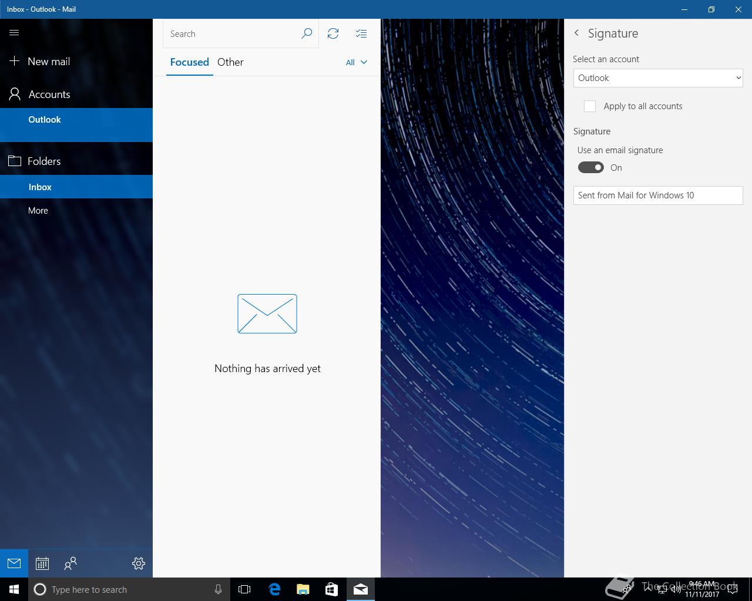Click the Cortana microphone icon
The image size is (752, 601).
pyautogui.click(x=218, y=589)
